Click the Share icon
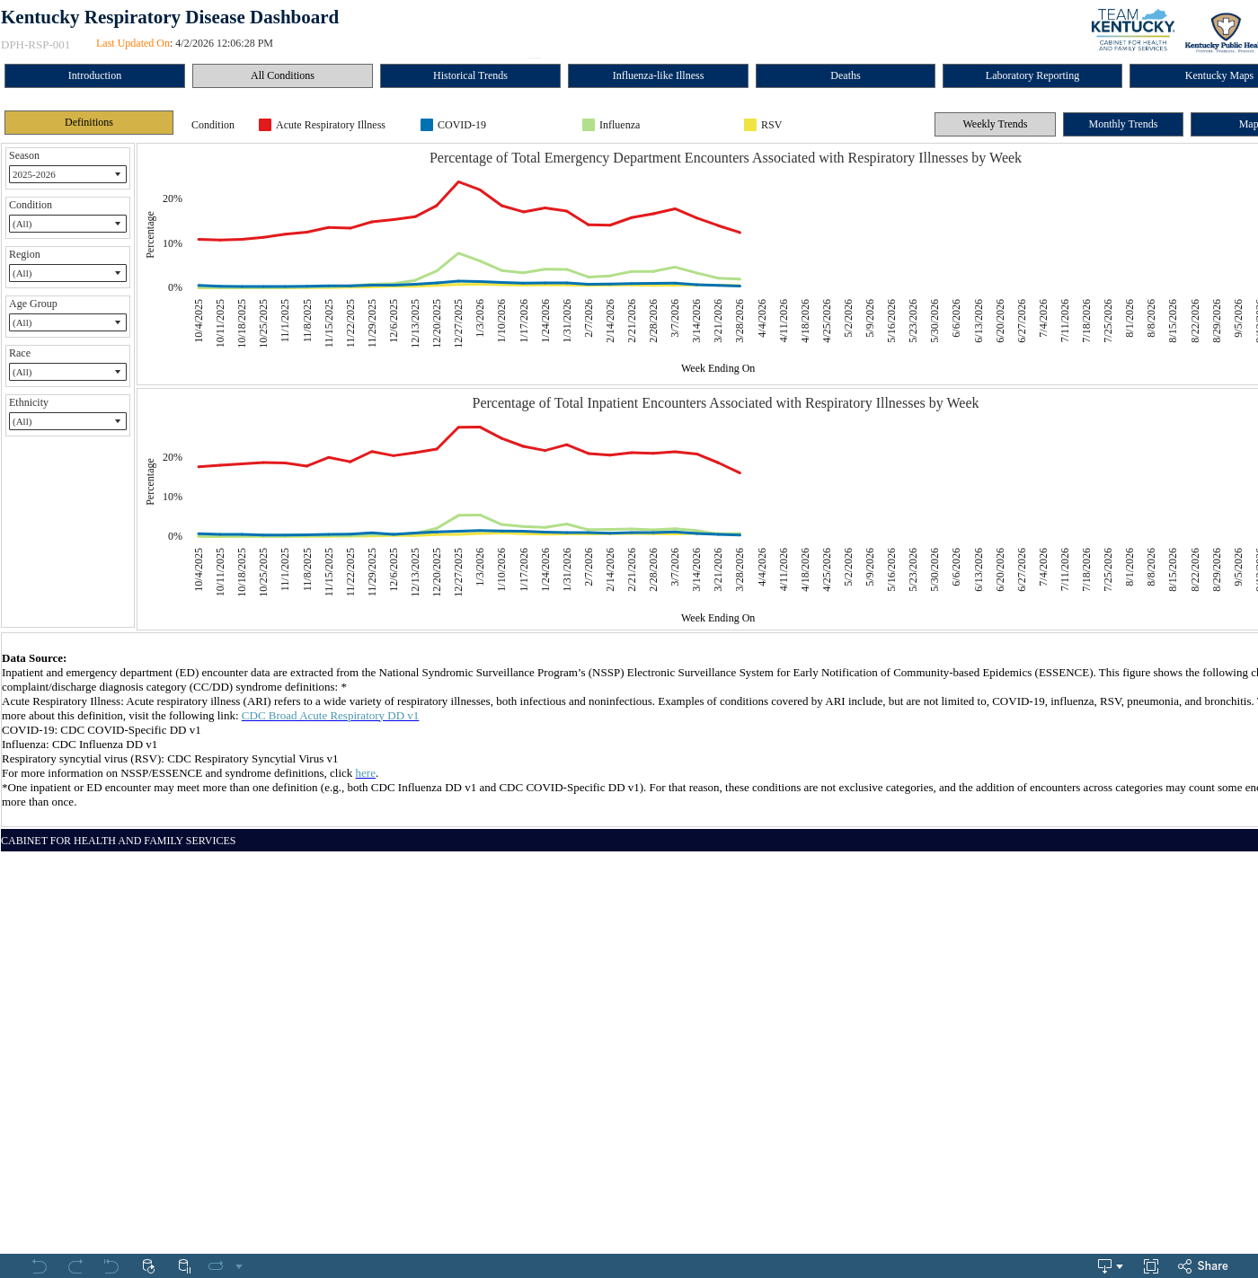Screen dimensions: 1258x1278 (x=1203, y=1266)
